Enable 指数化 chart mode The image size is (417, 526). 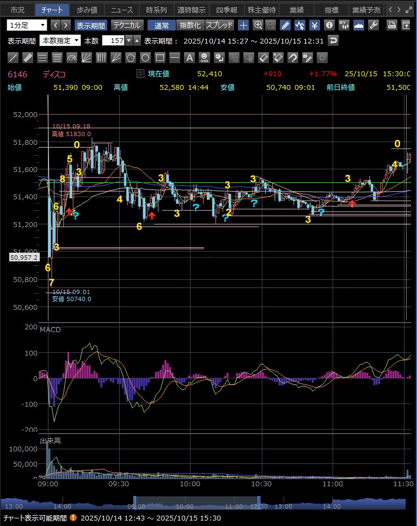[190, 25]
